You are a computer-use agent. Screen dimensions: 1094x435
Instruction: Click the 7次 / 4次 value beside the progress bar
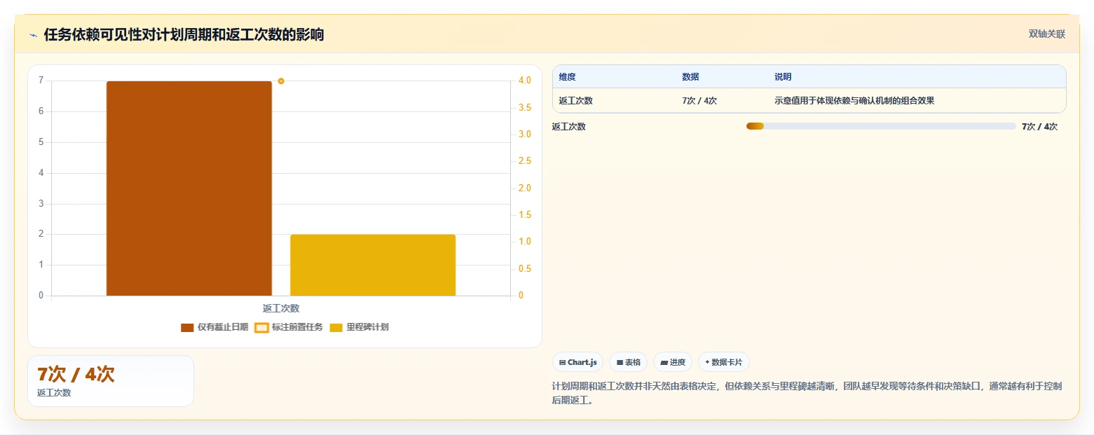pos(1039,127)
